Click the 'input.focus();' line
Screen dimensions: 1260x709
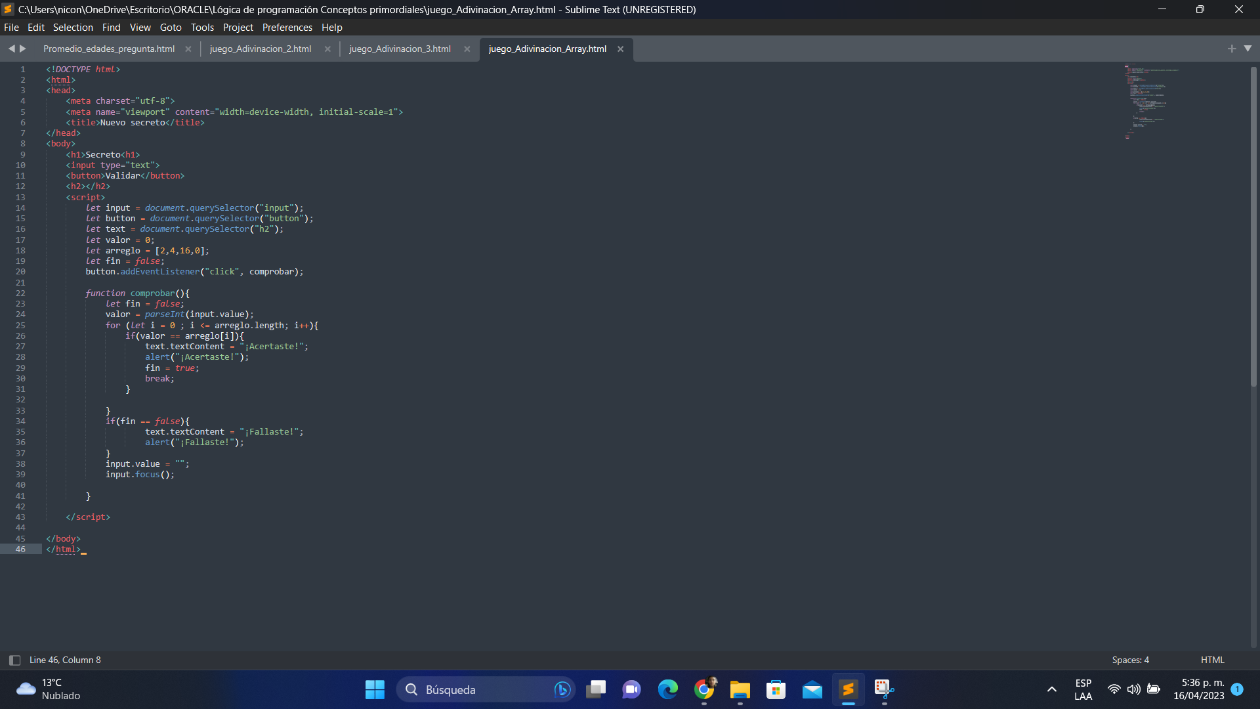tap(140, 475)
